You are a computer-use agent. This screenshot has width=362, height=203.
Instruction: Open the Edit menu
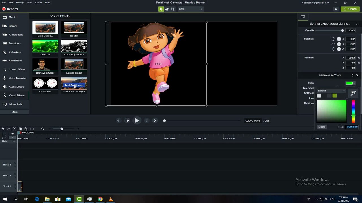coord(11,3)
